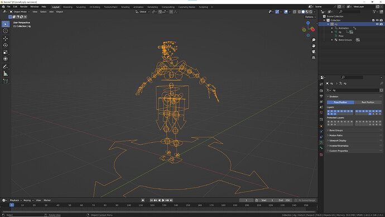
Task: Open the Object Mode dropdown
Action: click(20, 12)
